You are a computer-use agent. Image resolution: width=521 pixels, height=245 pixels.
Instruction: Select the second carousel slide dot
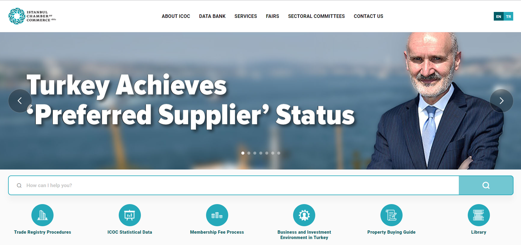coord(249,153)
